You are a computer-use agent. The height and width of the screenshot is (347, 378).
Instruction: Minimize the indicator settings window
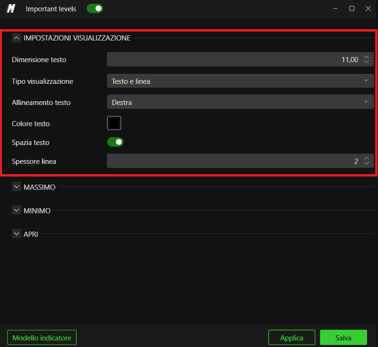click(x=335, y=8)
